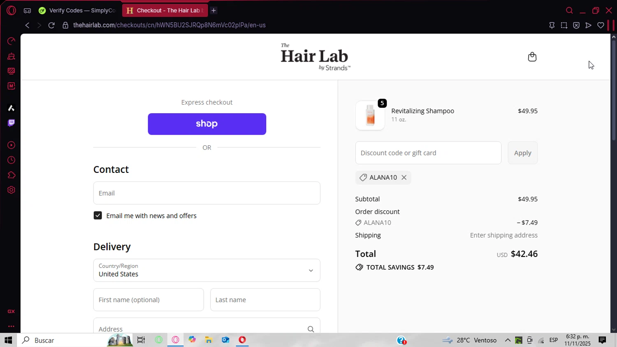Screen dimensions: 617x347
Task: Click the Last name field
Action: click(265, 300)
